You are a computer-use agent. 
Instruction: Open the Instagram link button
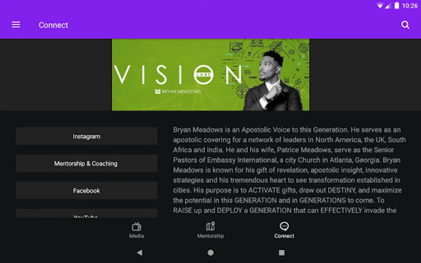(87, 136)
